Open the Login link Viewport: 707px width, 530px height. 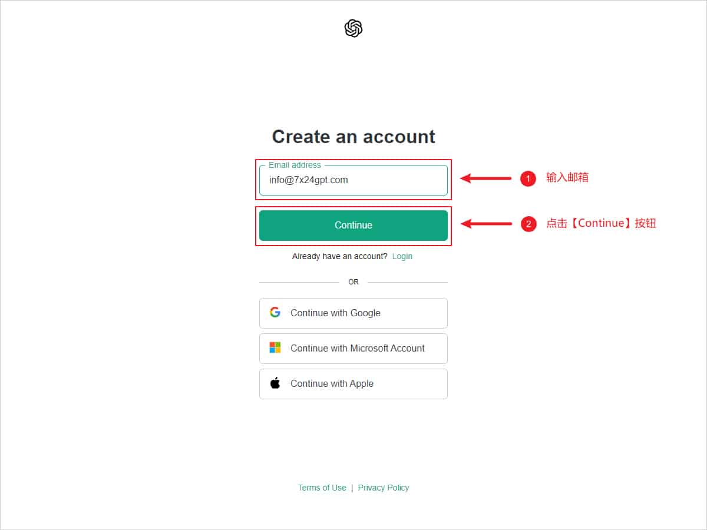coord(402,256)
